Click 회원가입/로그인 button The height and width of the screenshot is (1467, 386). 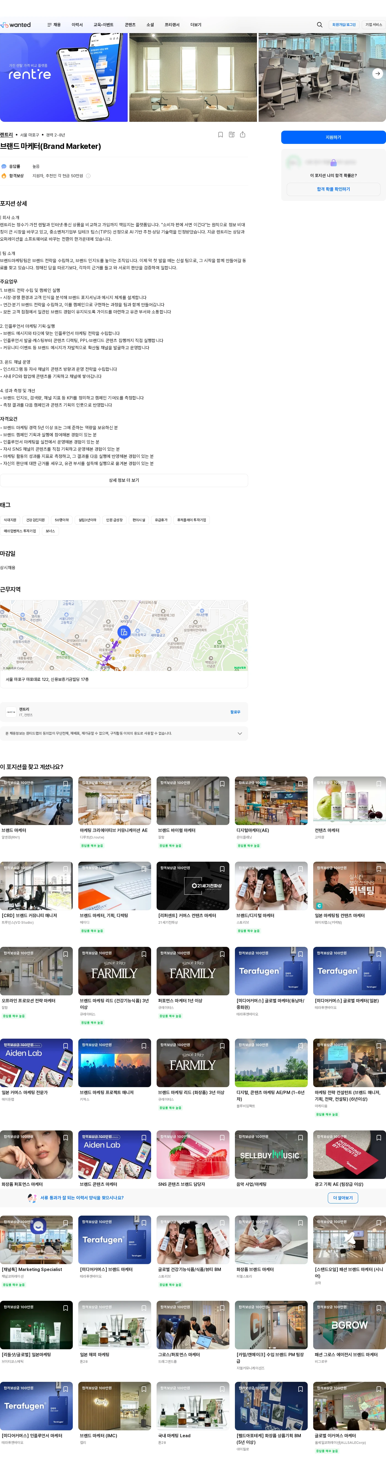[x=344, y=25]
